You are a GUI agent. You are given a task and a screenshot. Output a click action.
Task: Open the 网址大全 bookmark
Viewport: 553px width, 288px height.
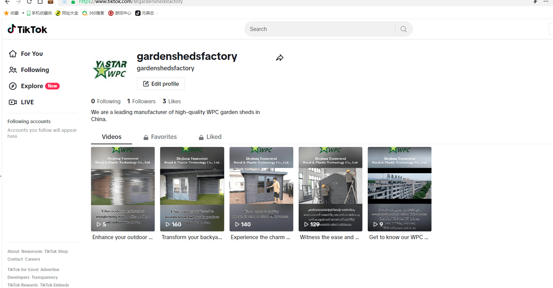pyautogui.click(x=67, y=13)
